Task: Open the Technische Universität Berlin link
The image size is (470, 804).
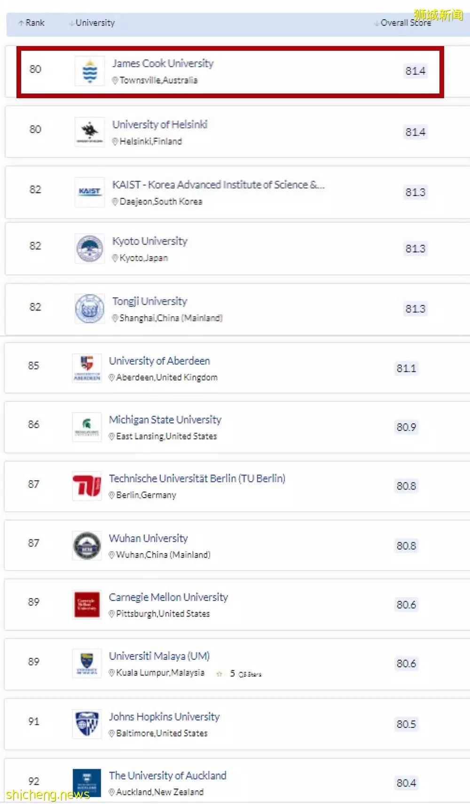Action: click(x=197, y=478)
